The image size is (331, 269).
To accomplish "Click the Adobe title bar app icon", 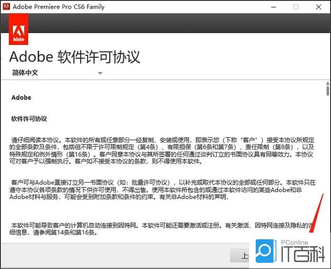I will (x=6, y=7).
